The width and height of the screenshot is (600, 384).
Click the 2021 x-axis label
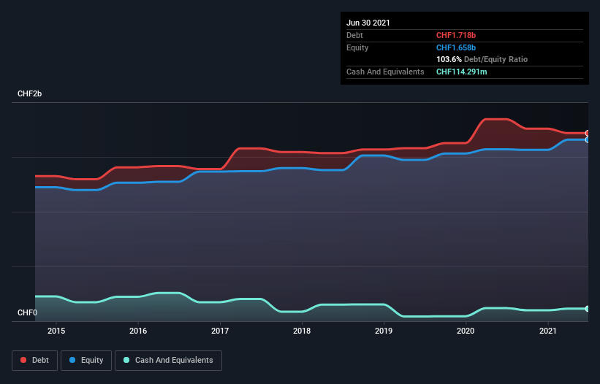(548, 331)
